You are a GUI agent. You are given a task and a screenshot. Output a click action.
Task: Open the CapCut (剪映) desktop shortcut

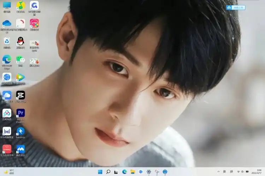click(20, 95)
